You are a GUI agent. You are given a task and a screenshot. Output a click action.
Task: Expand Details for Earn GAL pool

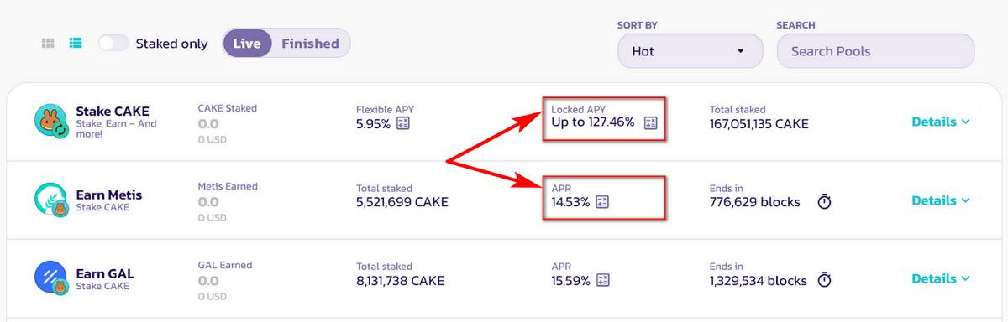pos(941,278)
